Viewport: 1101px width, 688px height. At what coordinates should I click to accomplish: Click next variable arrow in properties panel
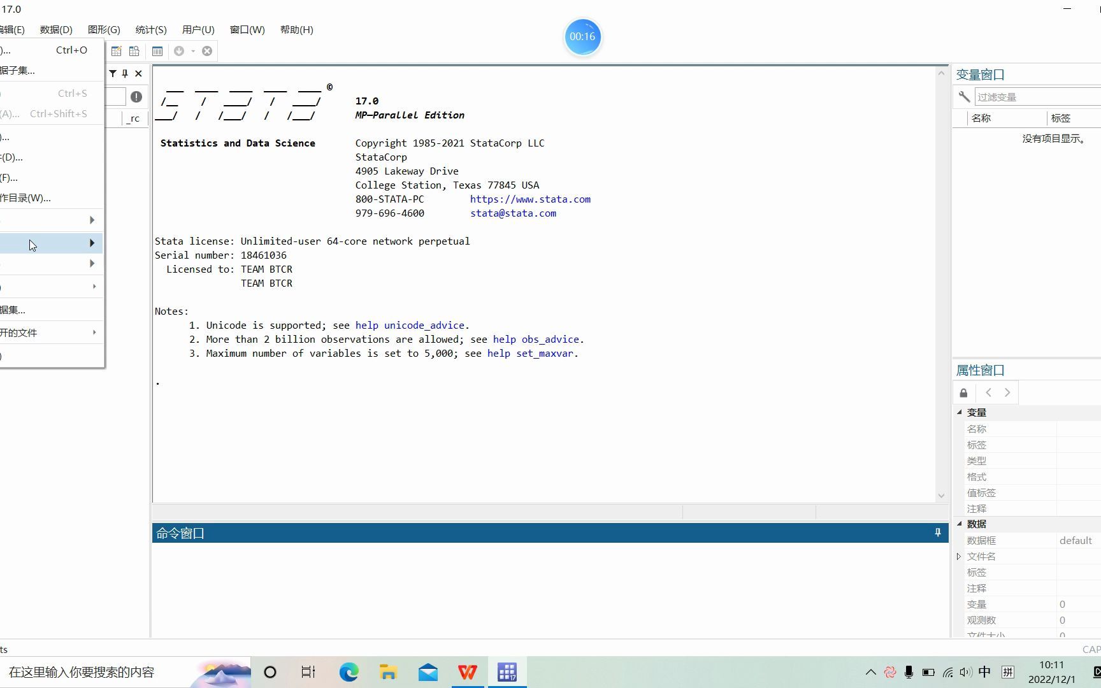(x=1007, y=393)
